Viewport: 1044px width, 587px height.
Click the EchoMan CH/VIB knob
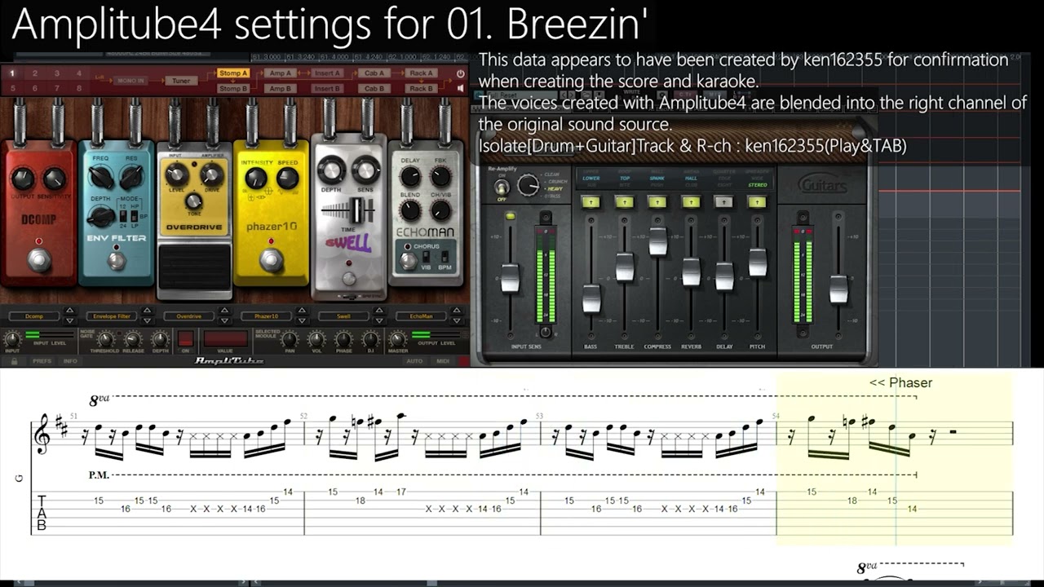pyautogui.click(x=440, y=210)
